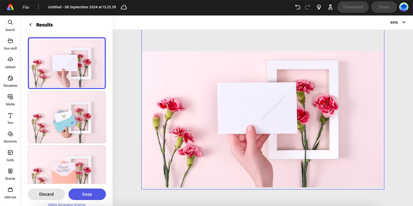Open Your stuff
The image size is (413, 206).
(x=10, y=44)
